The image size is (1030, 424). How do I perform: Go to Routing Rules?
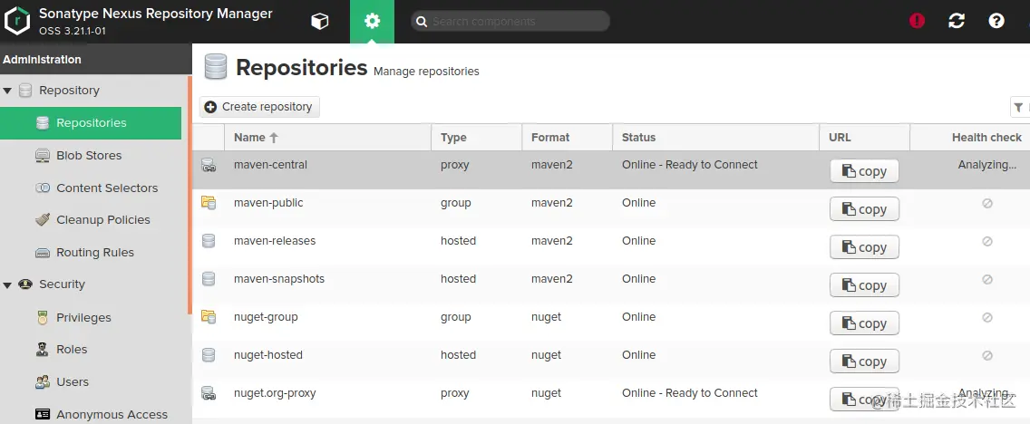point(94,253)
